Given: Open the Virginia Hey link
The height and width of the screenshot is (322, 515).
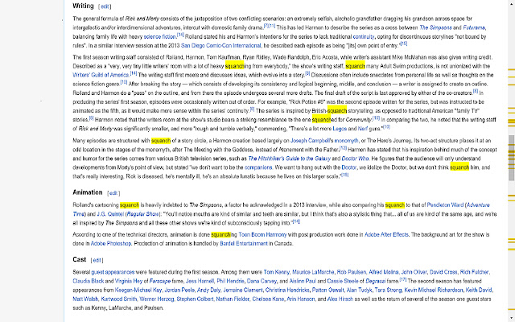Looking at the screenshot, I should (x=129, y=281).
